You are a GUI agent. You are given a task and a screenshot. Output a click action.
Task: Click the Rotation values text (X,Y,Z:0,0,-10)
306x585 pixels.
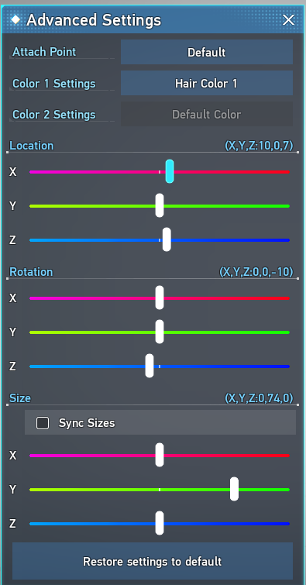tap(256, 272)
